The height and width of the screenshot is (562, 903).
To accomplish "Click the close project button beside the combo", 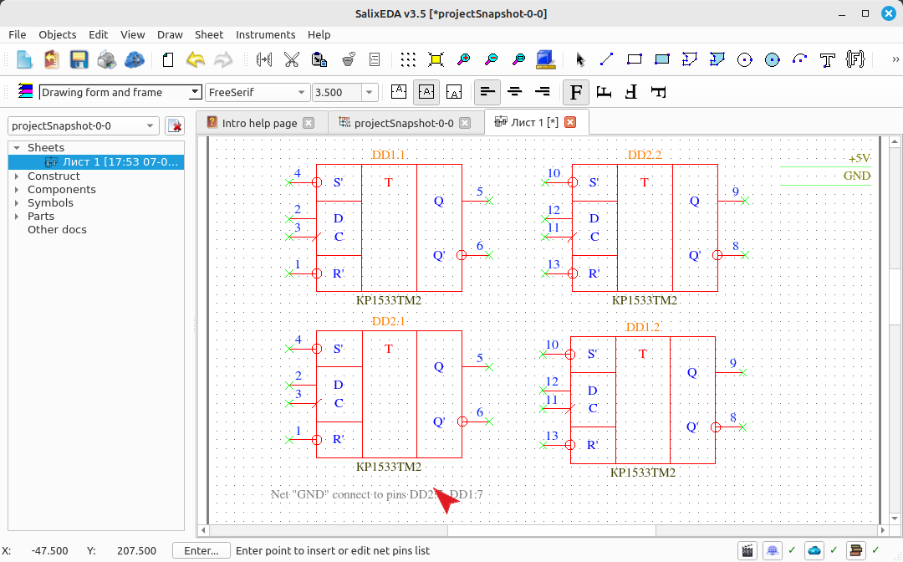I will [x=175, y=125].
